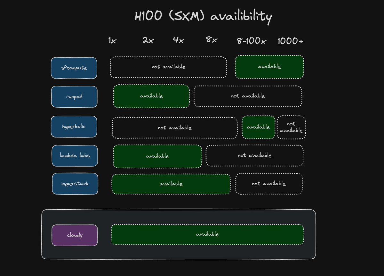
Task: Click the hyperbolic provider box
Action: (x=74, y=127)
